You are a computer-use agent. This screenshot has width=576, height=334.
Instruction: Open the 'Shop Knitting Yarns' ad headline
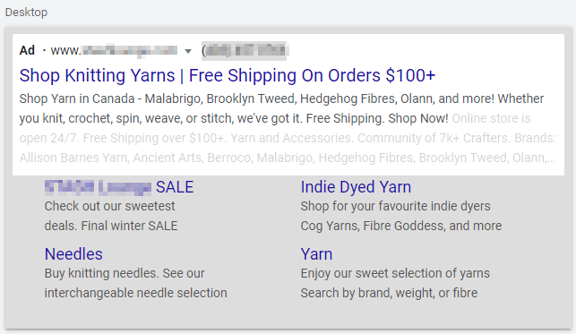coord(228,75)
